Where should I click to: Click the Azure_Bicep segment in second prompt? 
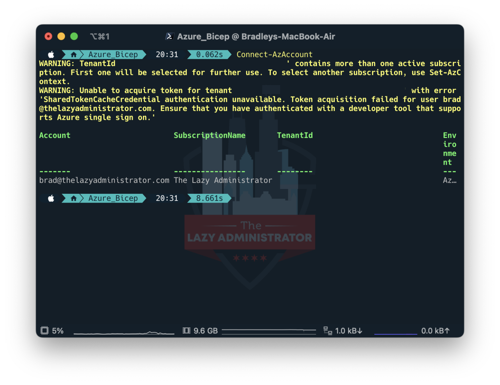113,198
